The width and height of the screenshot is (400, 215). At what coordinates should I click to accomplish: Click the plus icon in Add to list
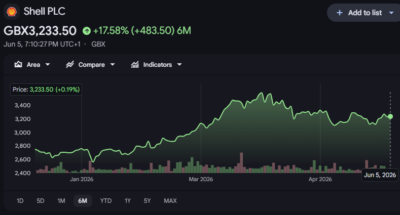tap(339, 13)
